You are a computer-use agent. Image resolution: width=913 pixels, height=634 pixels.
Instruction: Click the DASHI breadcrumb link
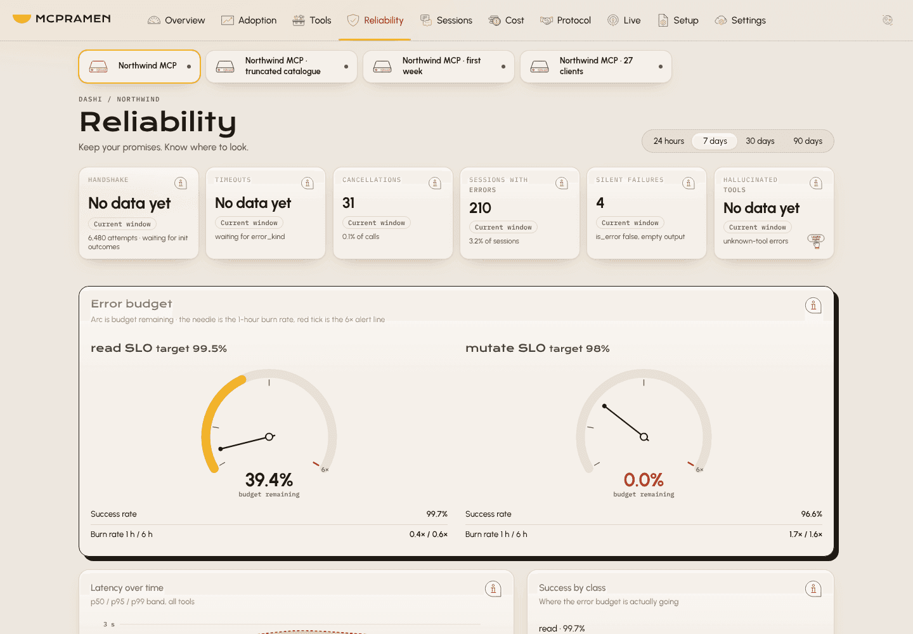(x=90, y=100)
